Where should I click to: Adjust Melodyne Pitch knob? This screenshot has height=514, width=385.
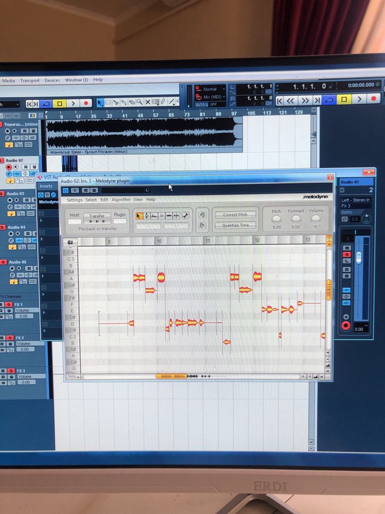click(x=277, y=220)
